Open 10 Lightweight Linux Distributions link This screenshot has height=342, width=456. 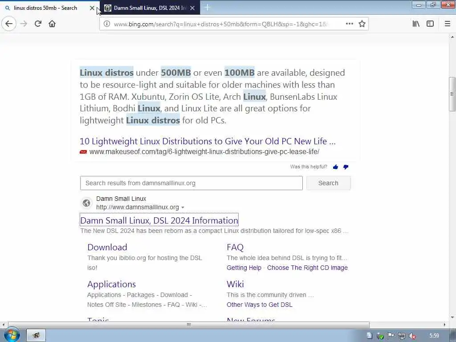pyautogui.click(x=208, y=141)
